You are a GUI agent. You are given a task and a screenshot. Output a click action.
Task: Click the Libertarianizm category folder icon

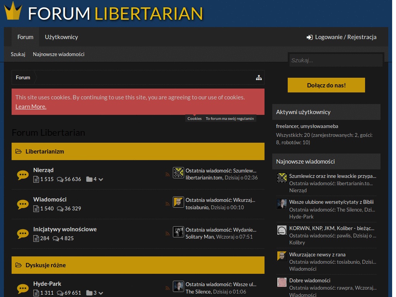pos(19,151)
